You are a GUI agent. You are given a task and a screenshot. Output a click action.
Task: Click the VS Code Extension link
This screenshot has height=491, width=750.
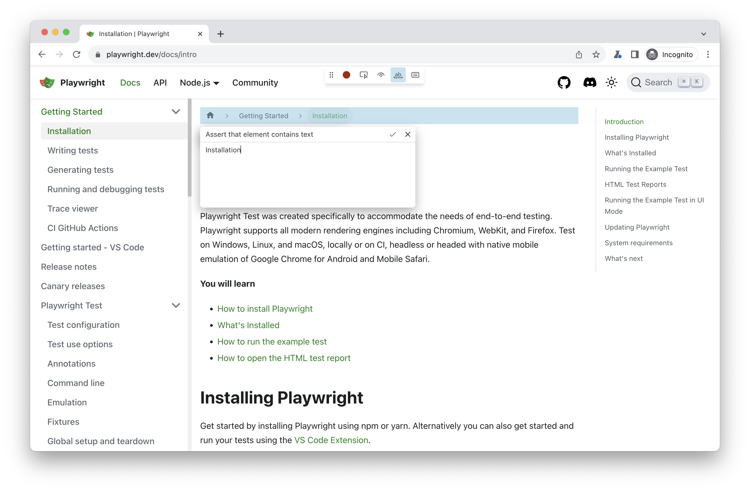[x=331, y=440]
